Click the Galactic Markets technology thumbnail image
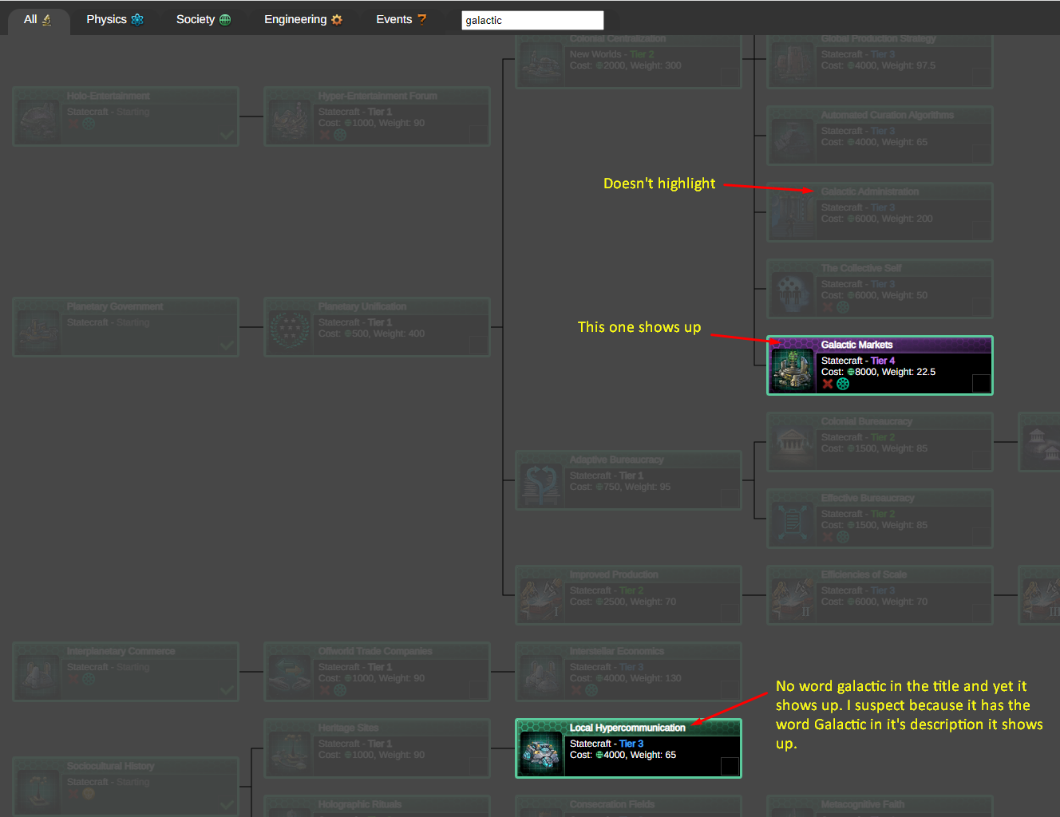The width and height of the screenshot is (1060, 817). [793, 369]
